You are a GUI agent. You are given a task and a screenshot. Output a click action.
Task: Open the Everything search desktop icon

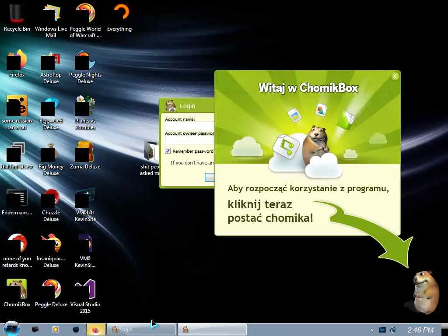point(119,17)
